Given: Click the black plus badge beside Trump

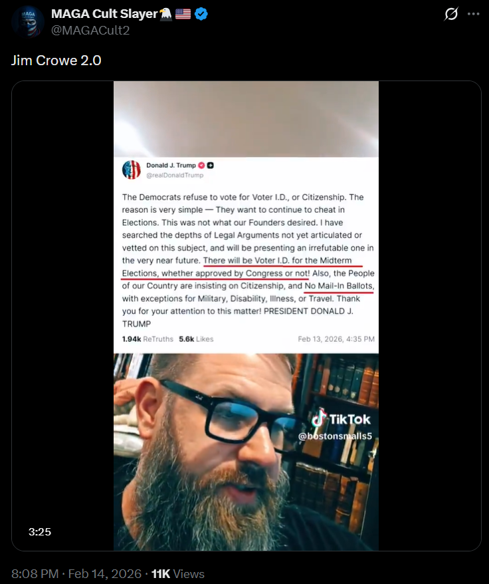Looking at the screenshot, I should [x=210, y=166].
